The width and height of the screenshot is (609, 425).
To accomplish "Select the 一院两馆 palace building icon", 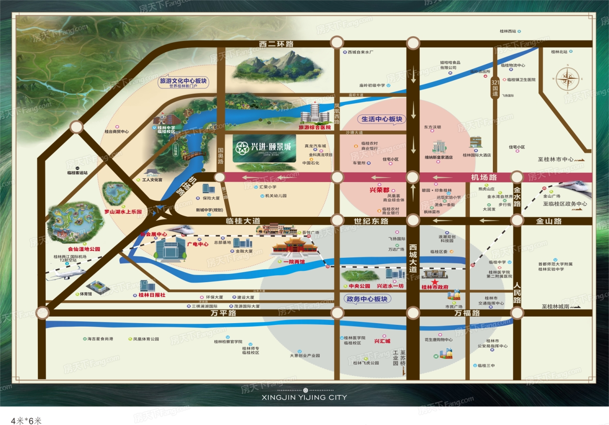I will [294, 247].
